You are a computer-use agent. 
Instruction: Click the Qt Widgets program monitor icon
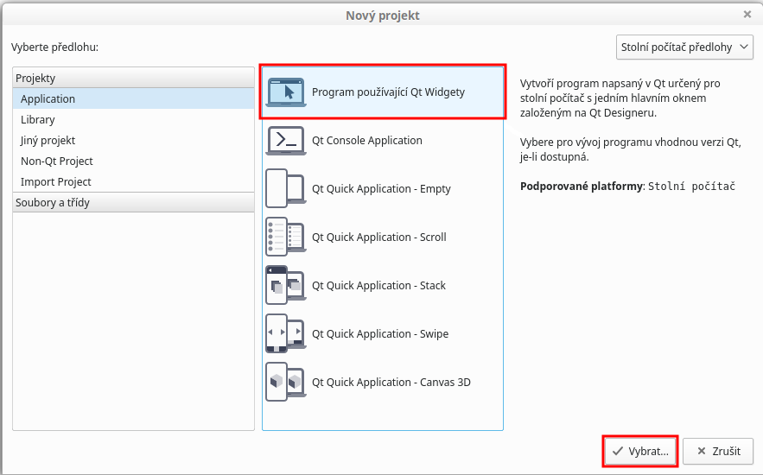coord(285,92)
